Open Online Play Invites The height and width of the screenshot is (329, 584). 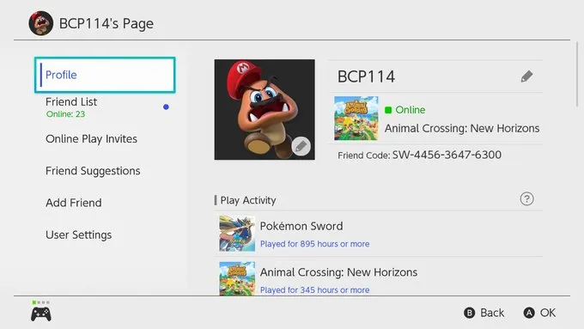click(x=91, y=139)
